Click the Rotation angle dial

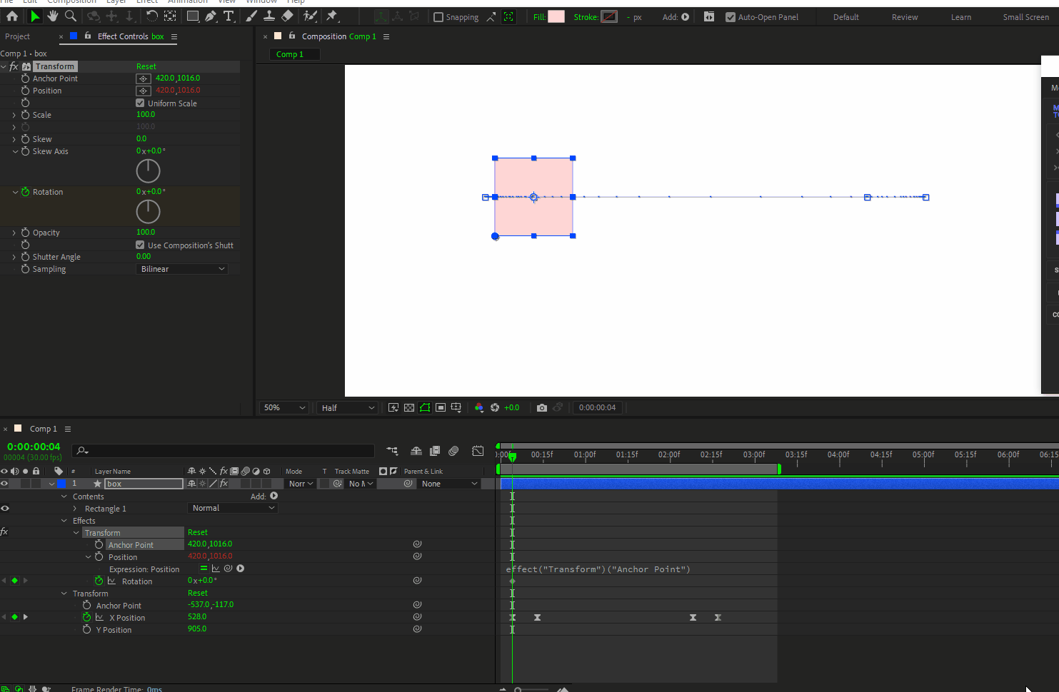tap(148, 211)
